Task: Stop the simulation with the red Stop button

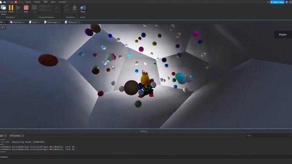Action: click(26, 9)
